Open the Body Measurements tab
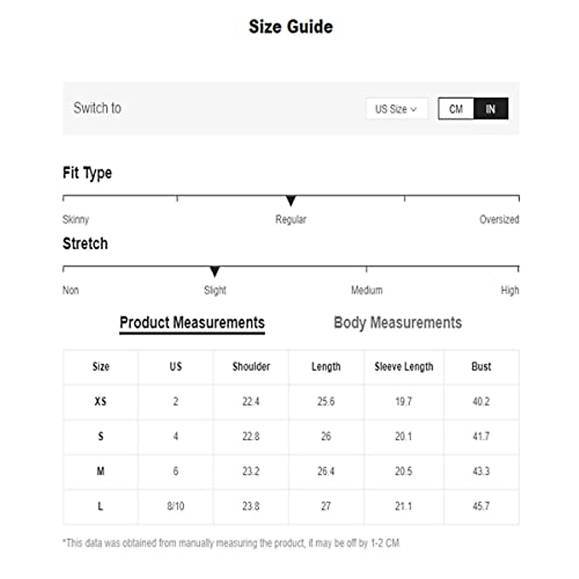The height and width of the screenshot is (579, 579). pyautogui.click(x=398, y=322)
